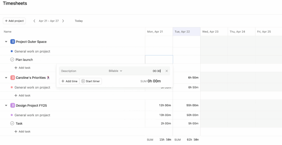Open the Billable dropdown
The height and width of the screenshot is (145, 282).
click(115, 71)
